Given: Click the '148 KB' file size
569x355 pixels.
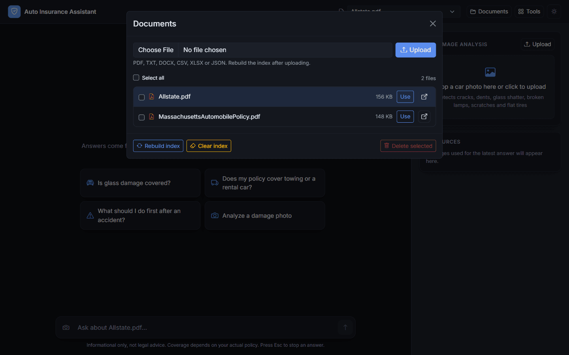Looking at the screenshot, I should click(x=384, y=116).
